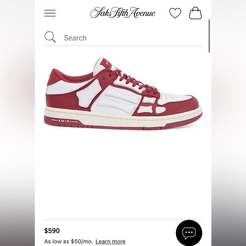
Task: Open the red Amiri sneaker product image
Action: click(123, 94)
